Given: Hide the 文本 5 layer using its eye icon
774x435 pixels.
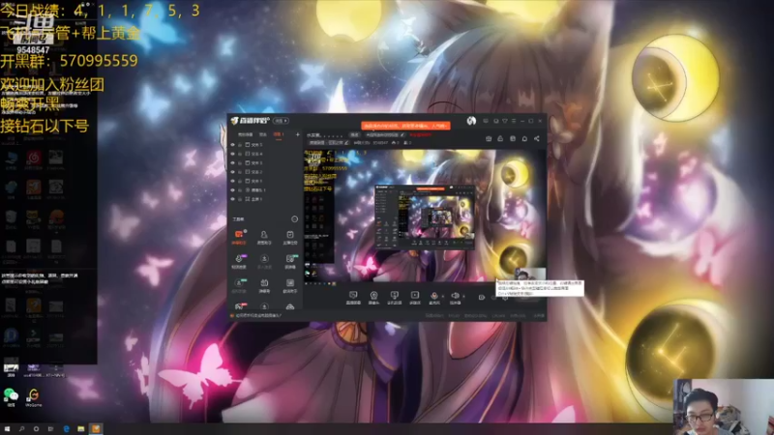Looking at the screenshot, I should pyautogui.click(x=232, y=145).
